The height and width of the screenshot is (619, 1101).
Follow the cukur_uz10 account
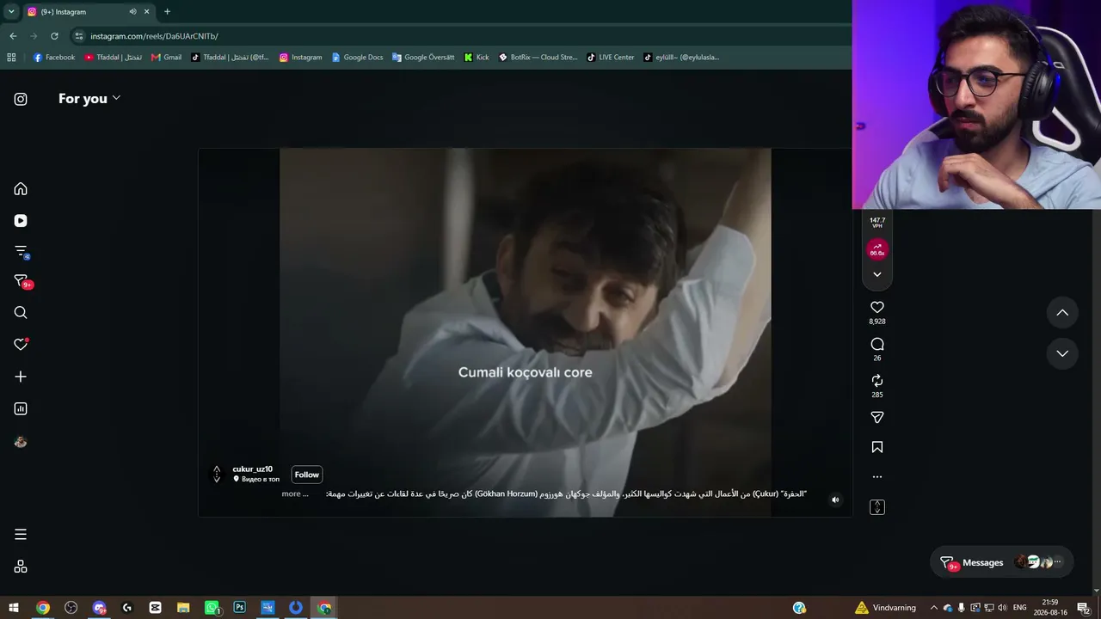[x=307, y=475]
